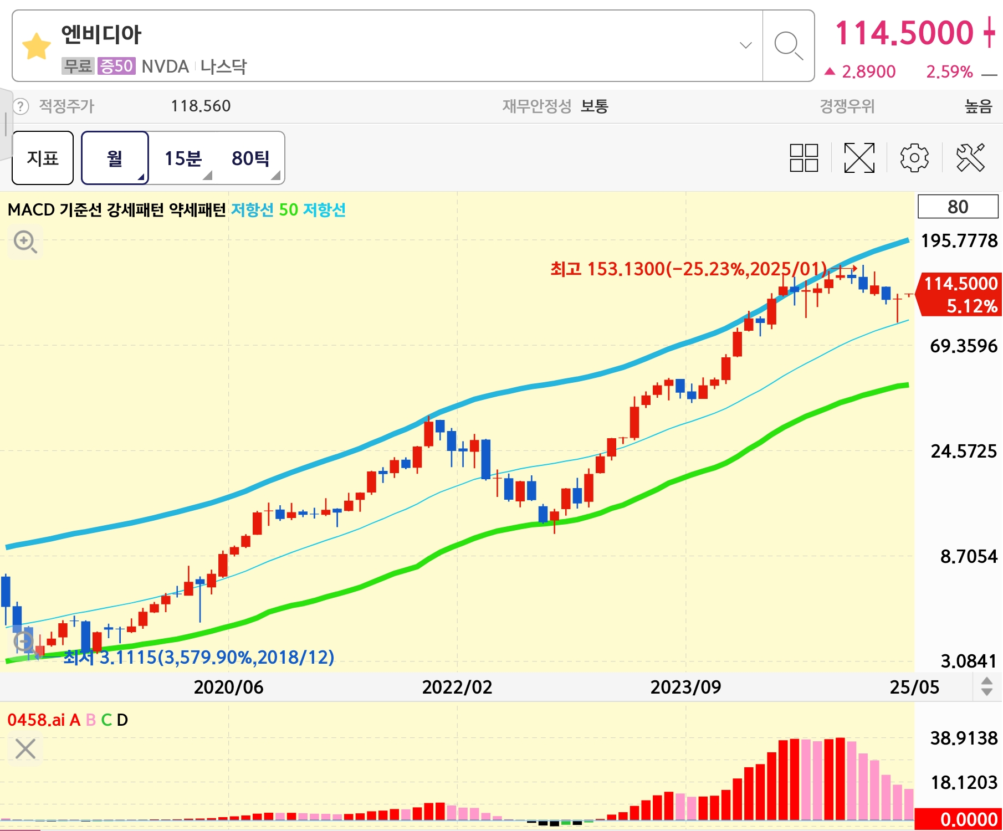Image resolution: width=1003 pixels, height=831 pixels.
Task: Click the 약세패턴 indicator label
Action: click(x=198, y=209)
